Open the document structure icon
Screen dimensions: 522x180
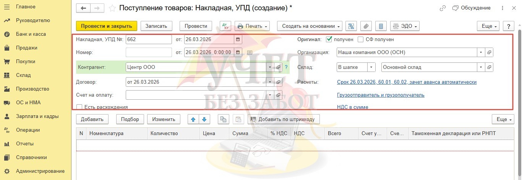coord(351,26)
